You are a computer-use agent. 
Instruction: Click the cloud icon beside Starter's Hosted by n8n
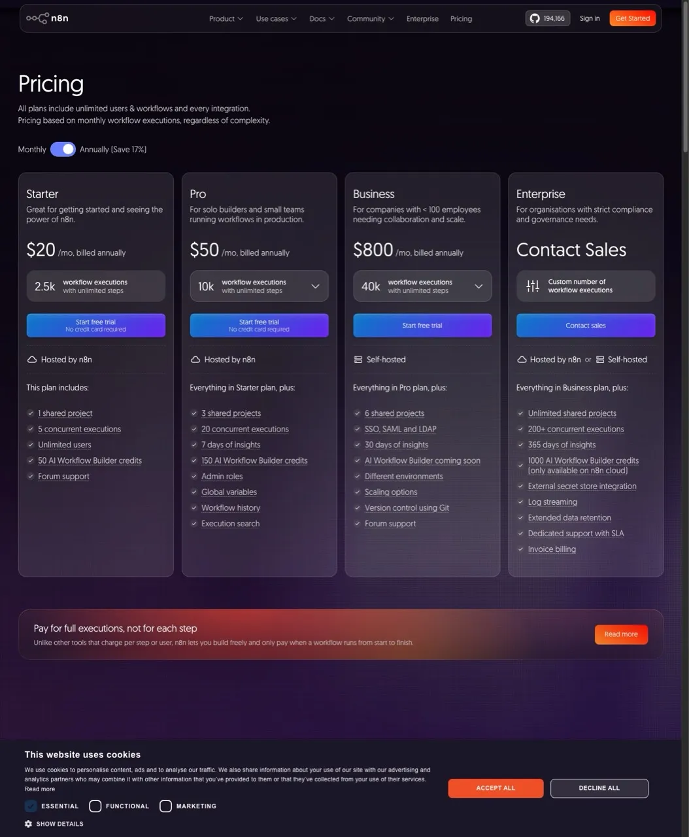[31, 360]
